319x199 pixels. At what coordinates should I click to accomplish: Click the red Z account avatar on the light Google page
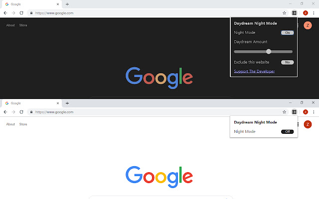click(308, 124)
